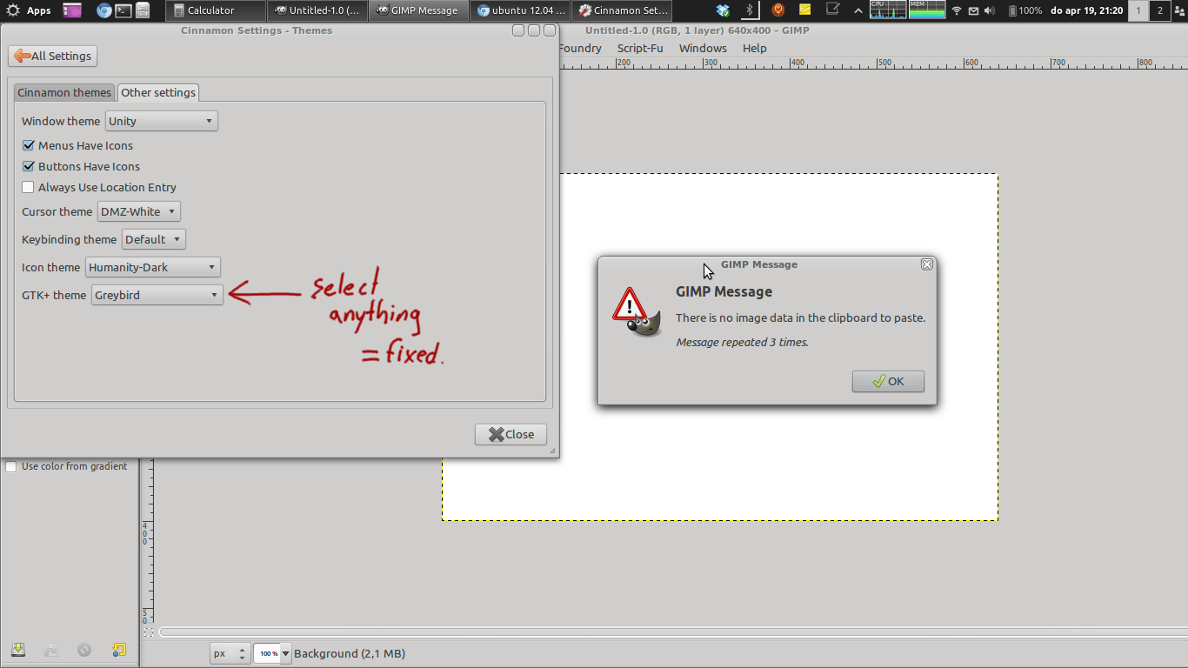Image resolution: width=1188 pixels, height=668 pixels.
Task: Open the Keybinding theme dropdown
Action: (x=153, y=239)
